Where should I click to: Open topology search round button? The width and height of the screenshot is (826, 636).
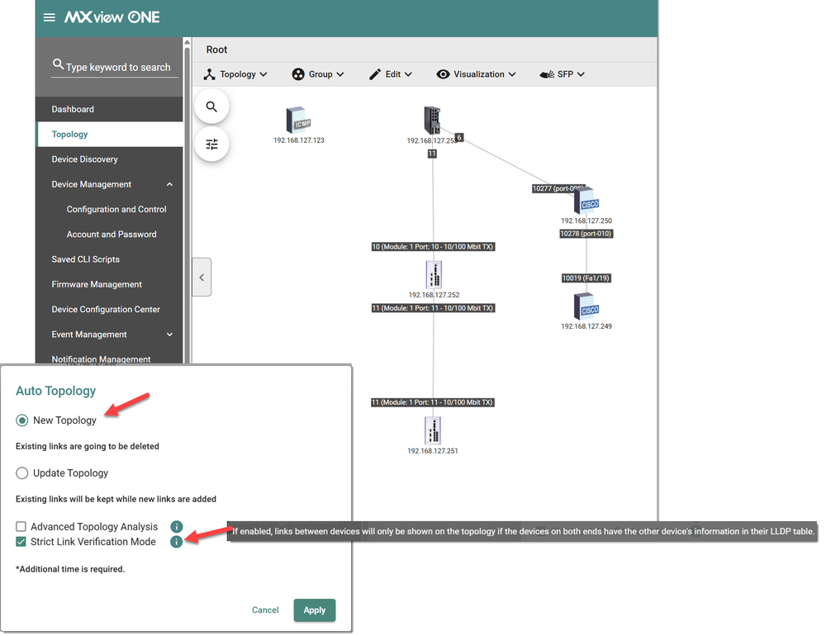211,107
